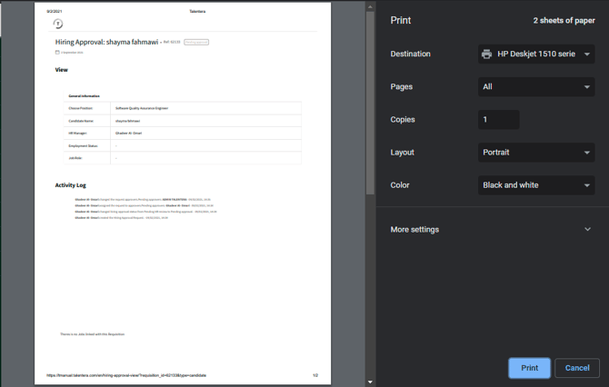
Task: Click the Hiring Approval heading in preview
Action: point(106,43)
